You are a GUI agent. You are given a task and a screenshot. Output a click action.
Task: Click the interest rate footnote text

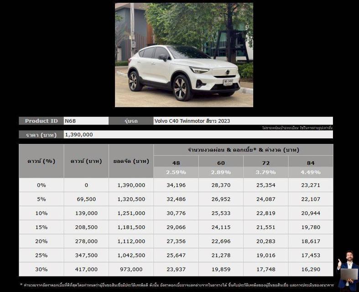(177, 285)
